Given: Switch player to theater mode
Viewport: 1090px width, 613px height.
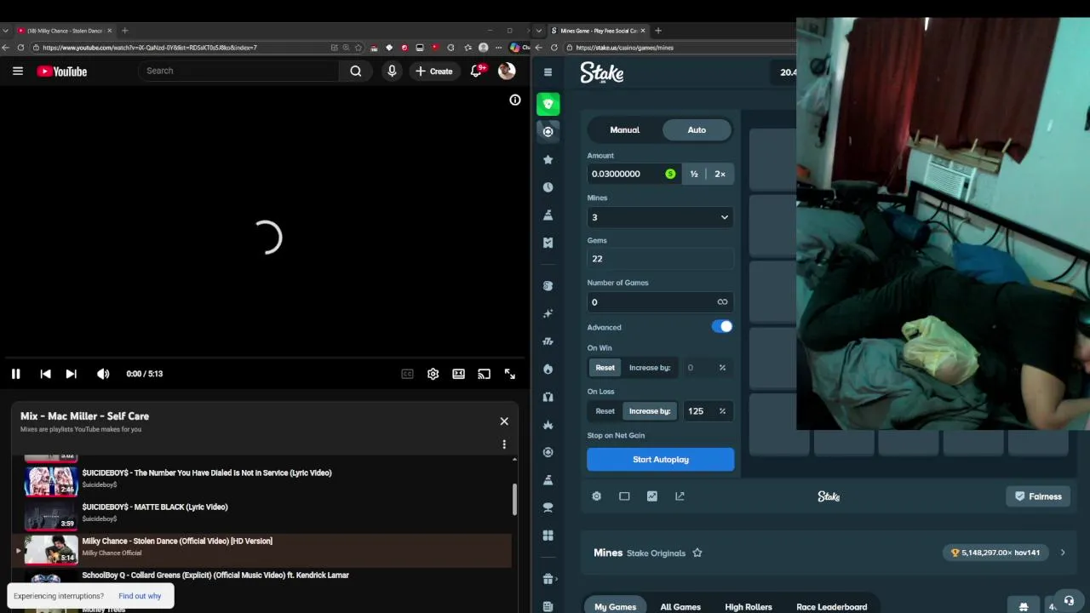Looking at the screenshot, I should coord(458,374).
